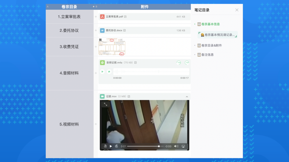The width and height of the screenshot is (289, 162).
Task: Collapse the 证据.mov video preview
Action: point(187,97)
